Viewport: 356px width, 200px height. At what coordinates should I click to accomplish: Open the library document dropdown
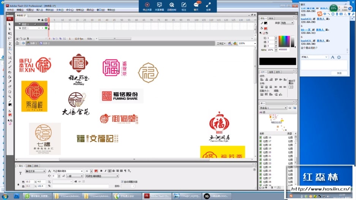tap(273, 108)
